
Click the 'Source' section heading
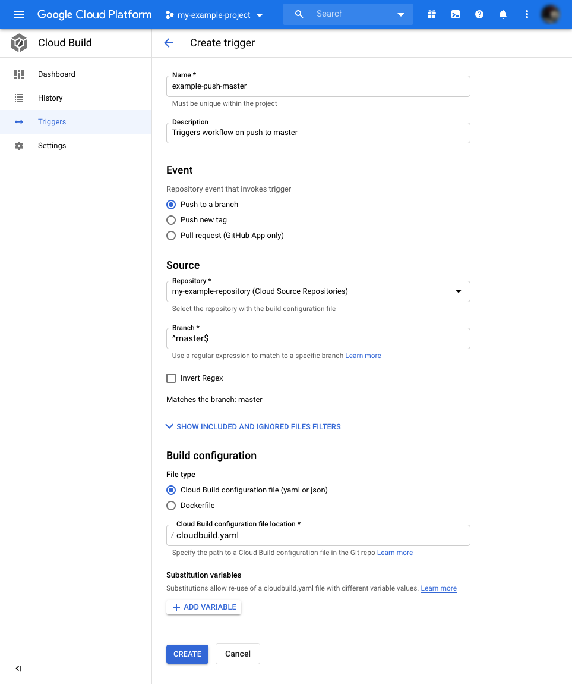click(x=183, y=265)
